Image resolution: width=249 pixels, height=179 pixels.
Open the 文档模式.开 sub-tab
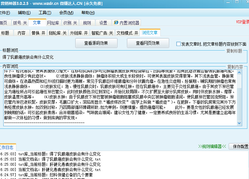128,33
